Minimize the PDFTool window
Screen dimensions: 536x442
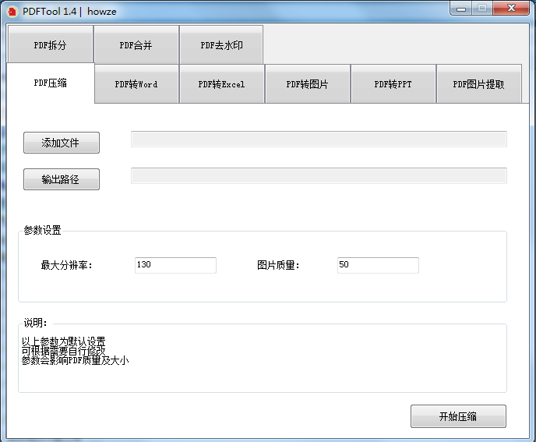tap(461, 9)
